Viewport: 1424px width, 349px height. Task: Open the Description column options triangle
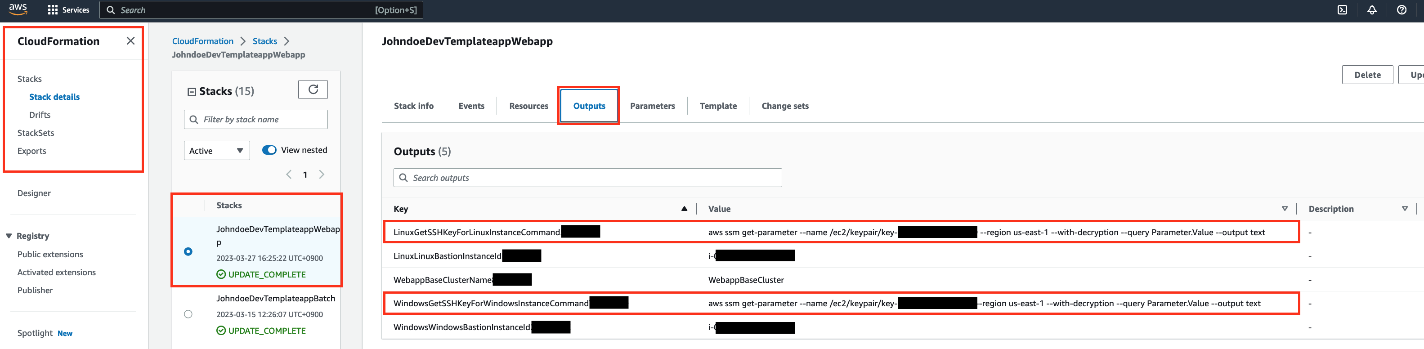(1405, 209)
